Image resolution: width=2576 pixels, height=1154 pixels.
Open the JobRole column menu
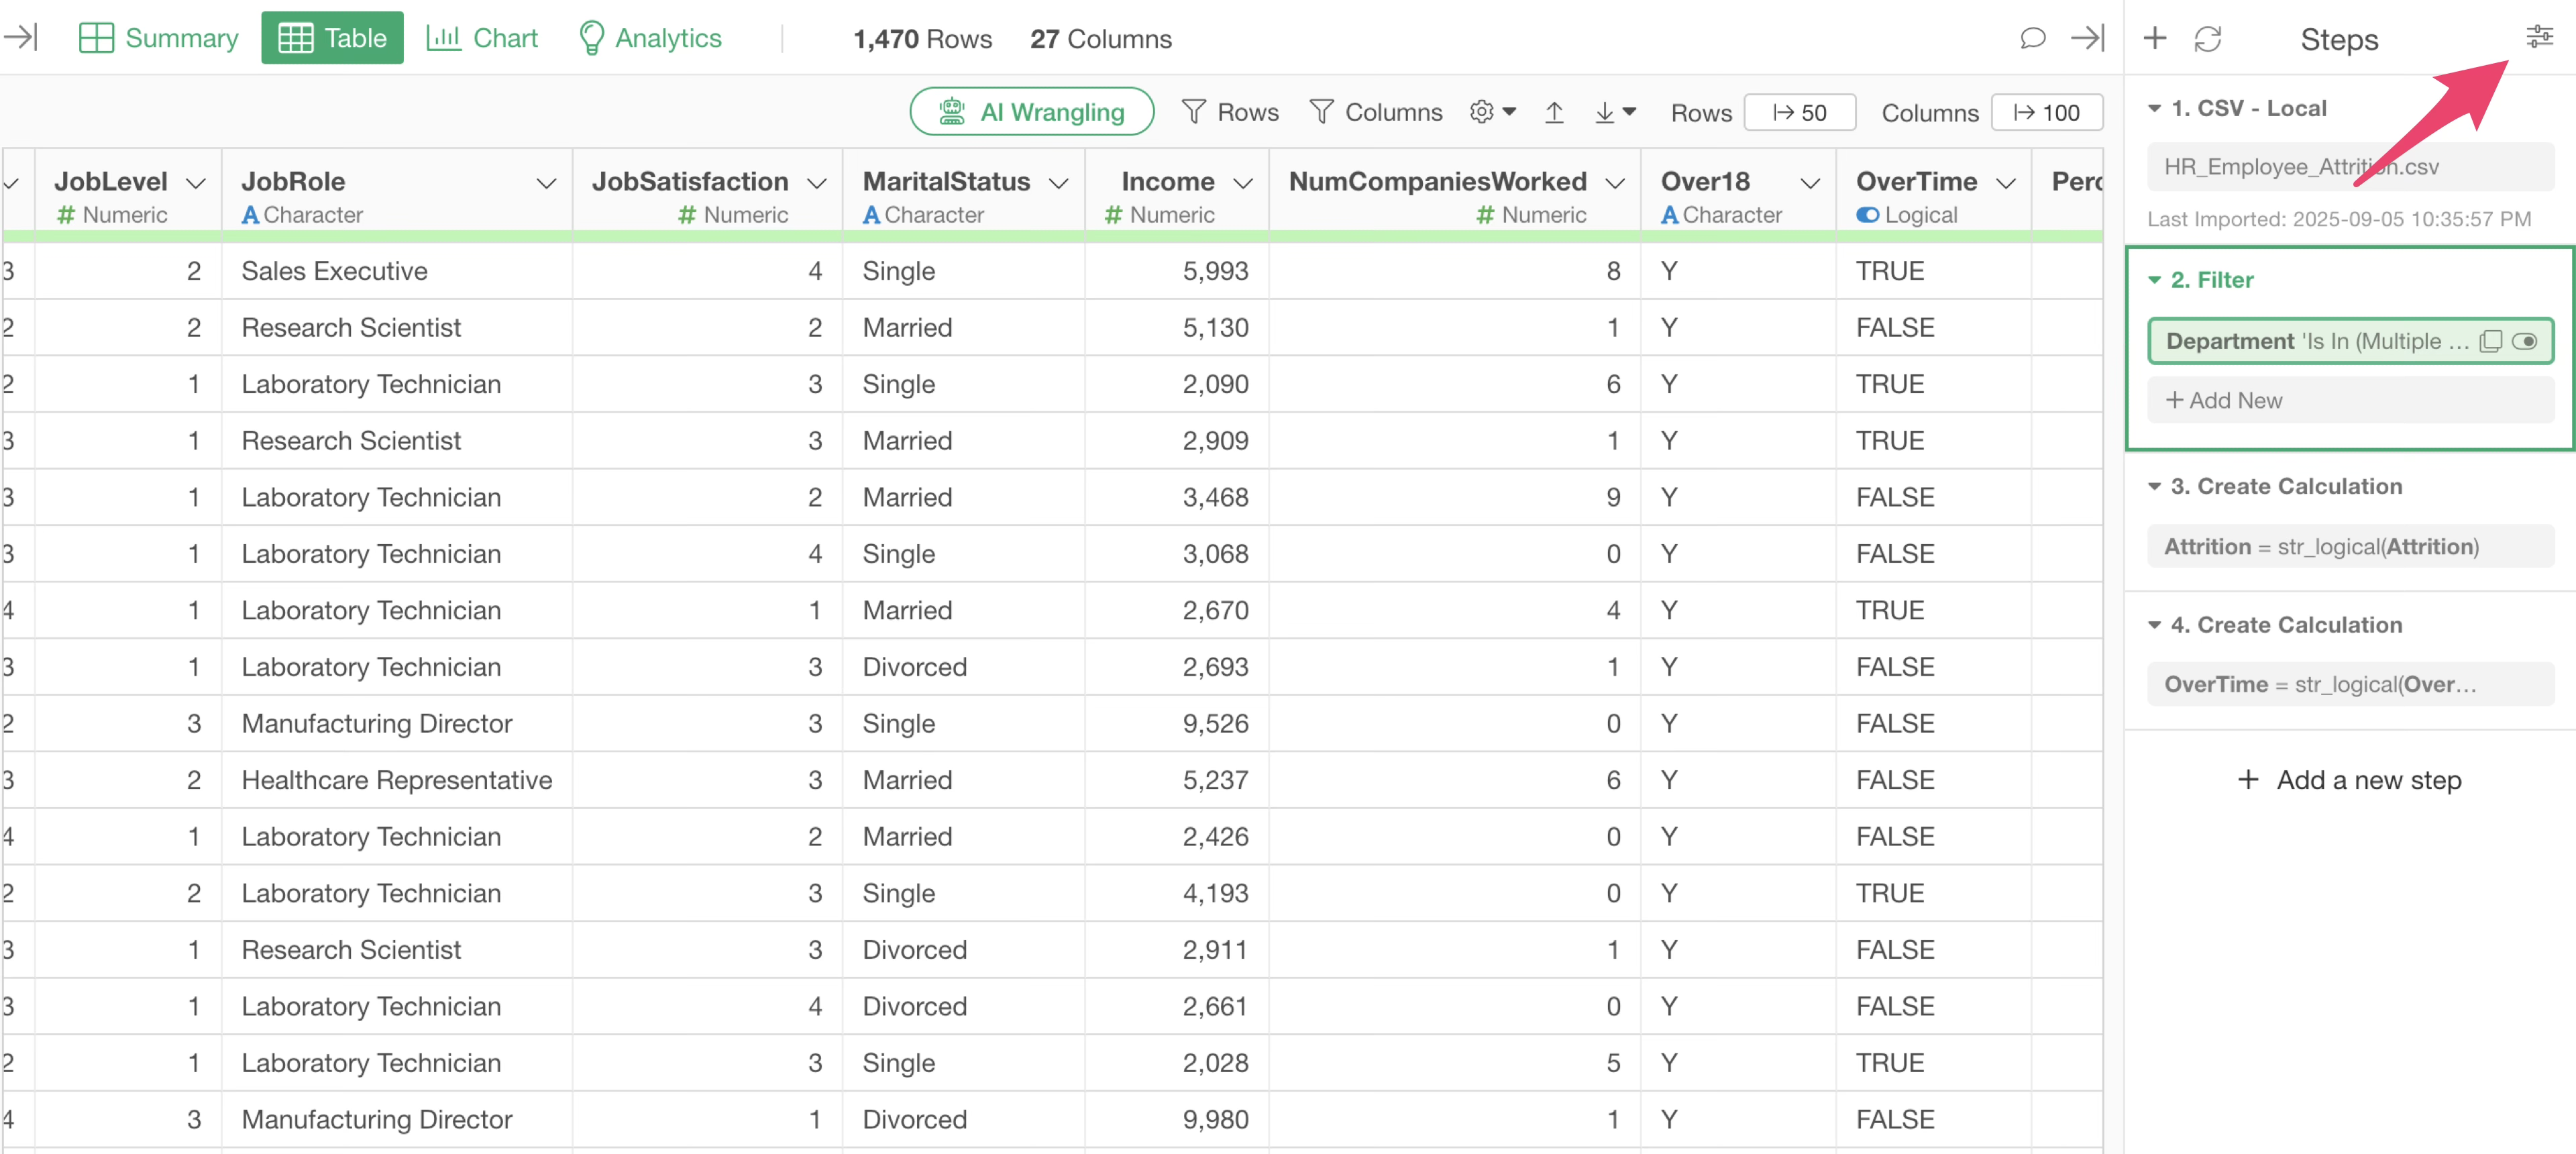[x=546, y=183]
